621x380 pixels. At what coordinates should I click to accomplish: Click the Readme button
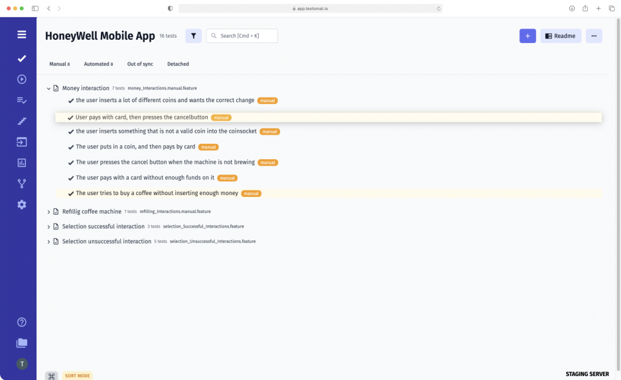pyautogui.click(x=561, y=36)
